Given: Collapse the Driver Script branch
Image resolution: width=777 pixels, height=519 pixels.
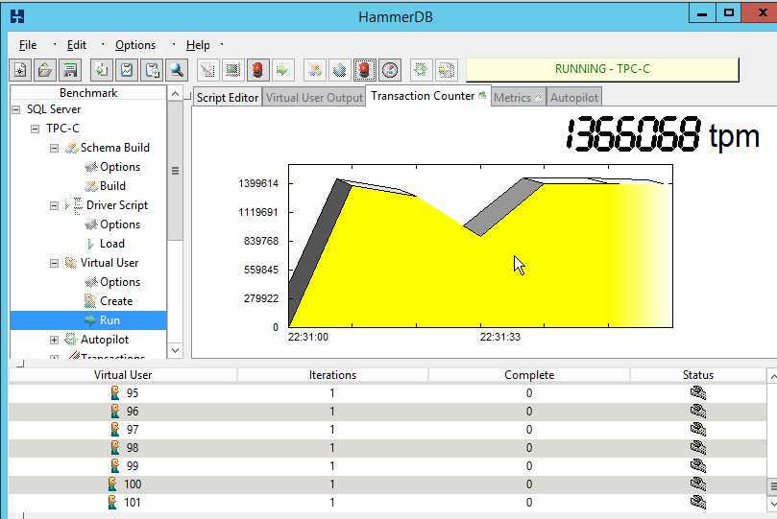Looking at the screenshot, I should point(54,206).
